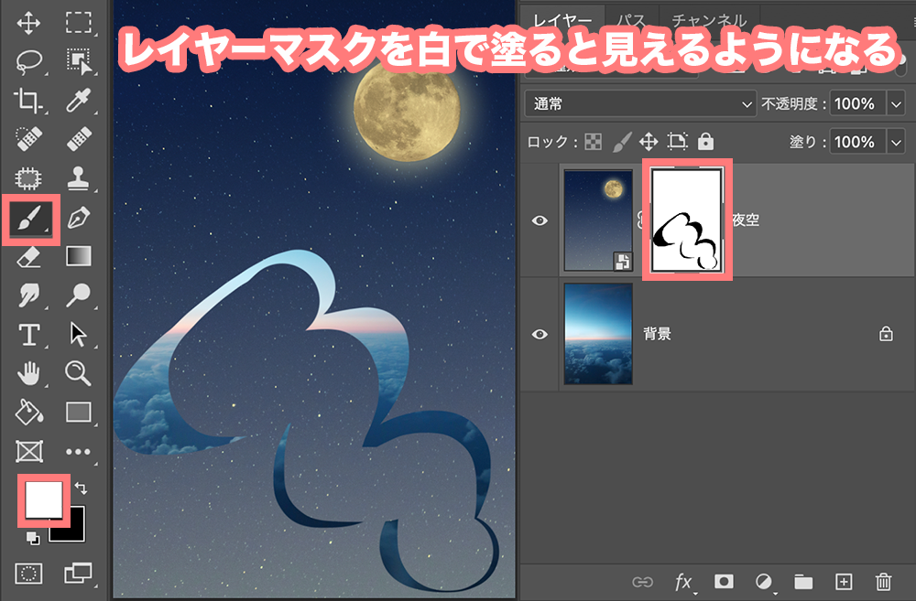Click the link layers button
This screenshot has width=916, height=601.
tap(643, 582)
